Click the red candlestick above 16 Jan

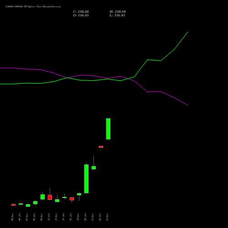tap(72, 199)
